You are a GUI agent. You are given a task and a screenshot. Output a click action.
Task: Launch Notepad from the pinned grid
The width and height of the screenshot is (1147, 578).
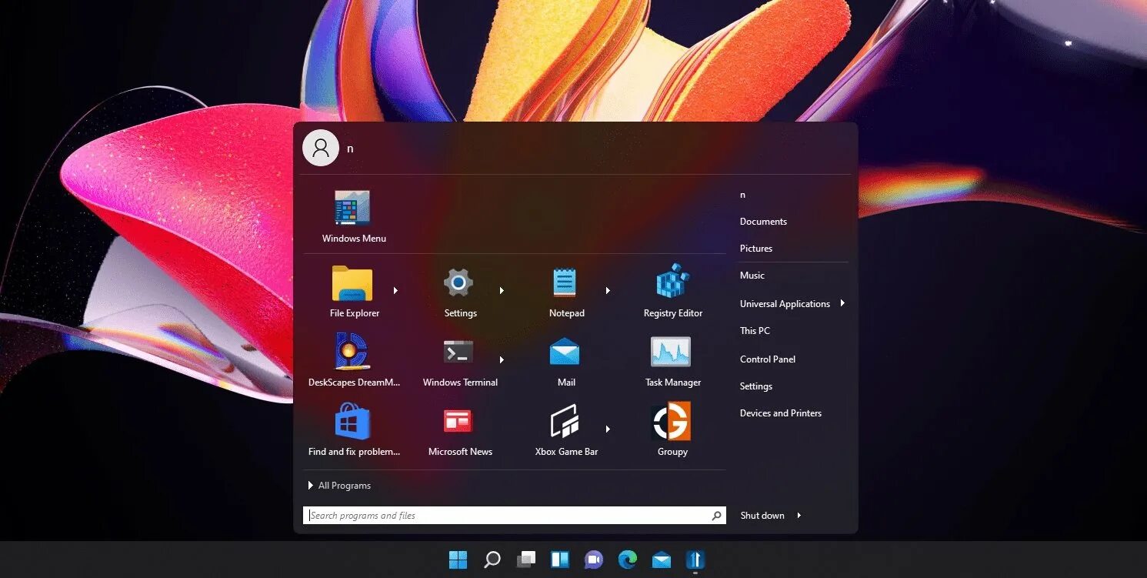coord(565,292)
